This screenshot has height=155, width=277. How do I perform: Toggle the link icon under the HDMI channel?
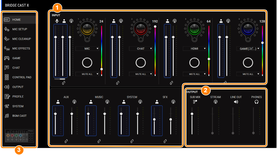pos(171,83)
